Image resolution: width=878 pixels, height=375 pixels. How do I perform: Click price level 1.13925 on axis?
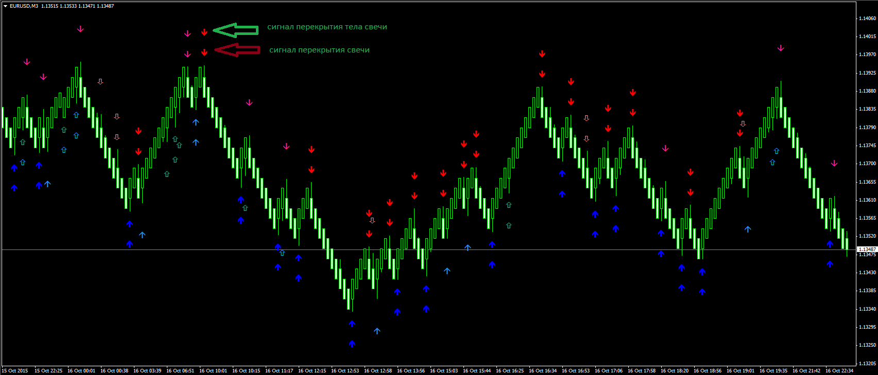(x=867, y=73)
